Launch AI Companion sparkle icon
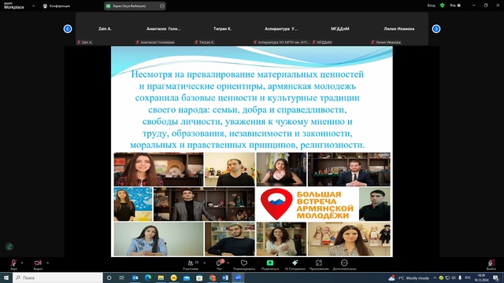The width and height of the screenshot is (504, 283). click(x=295, y=265)
